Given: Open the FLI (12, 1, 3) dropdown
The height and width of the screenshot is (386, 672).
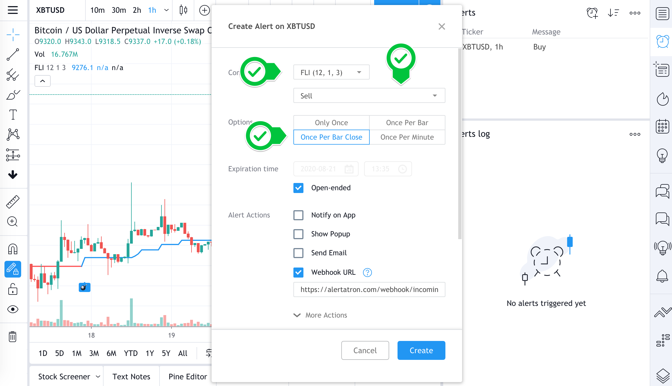Looking at the screenshot, I should 331,72.
